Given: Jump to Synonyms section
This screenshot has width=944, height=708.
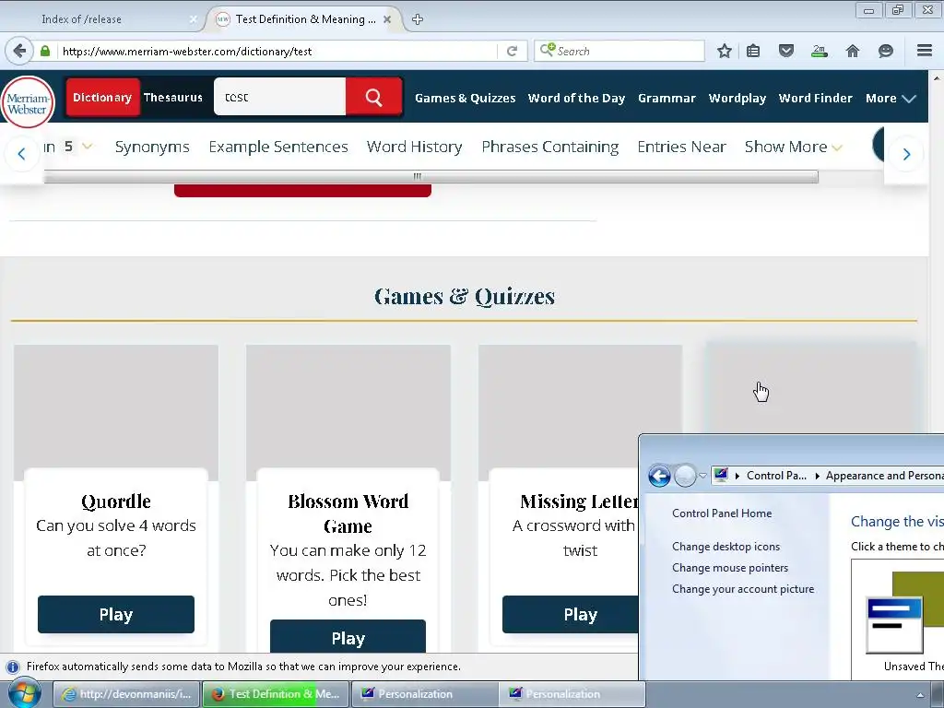Looking at the screenshot, I should (152, 147).
